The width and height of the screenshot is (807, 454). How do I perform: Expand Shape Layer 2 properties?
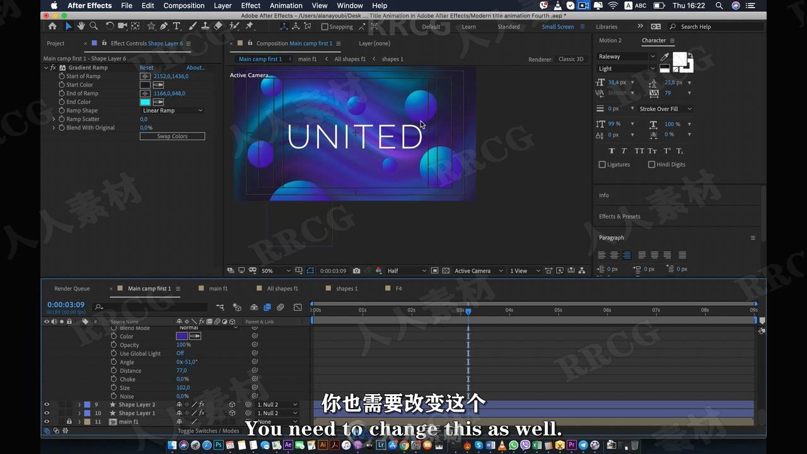(x=79, y=405)
